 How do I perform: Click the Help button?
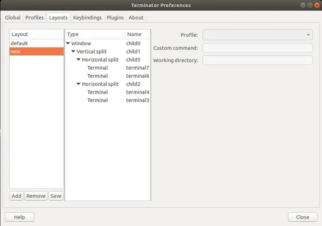(x=20, y=217)
